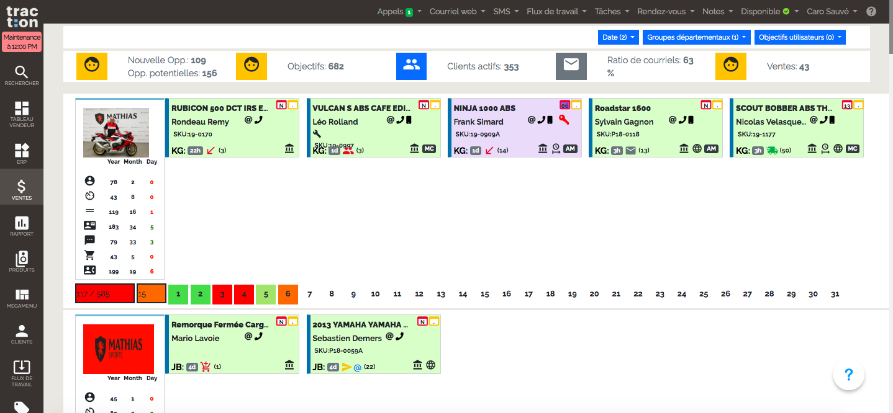This screenshot has width=893, height=413.
Task: Open the ERP module in the sidebar
Action: coord(22,153)
